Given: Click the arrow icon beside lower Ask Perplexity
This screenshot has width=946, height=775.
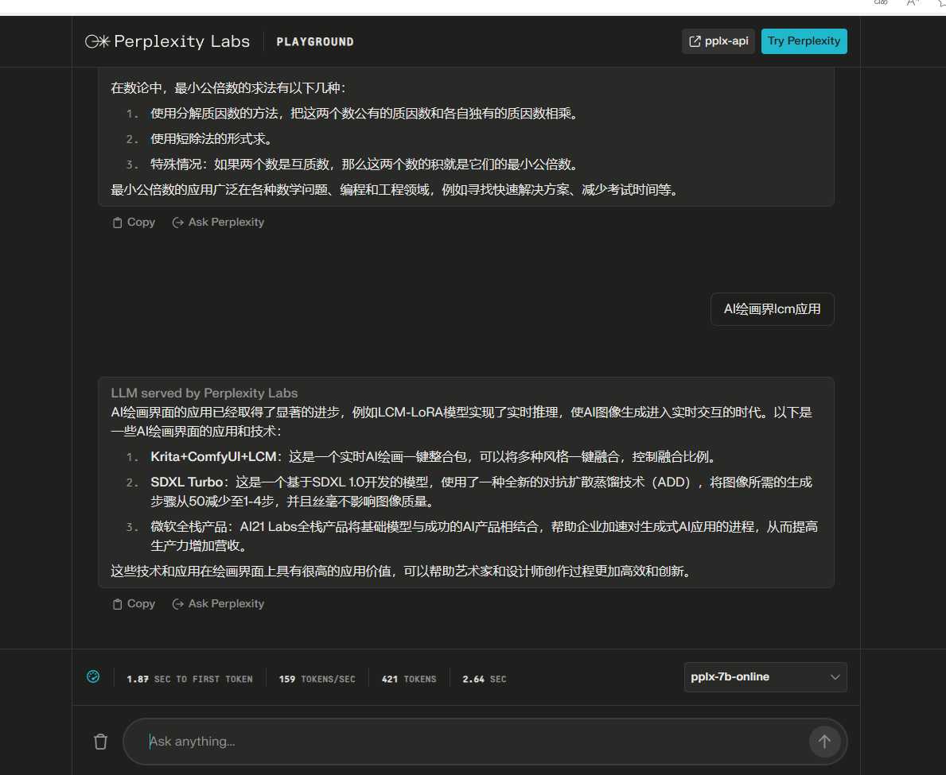Looking at the screenshot, I should [178, 604].
